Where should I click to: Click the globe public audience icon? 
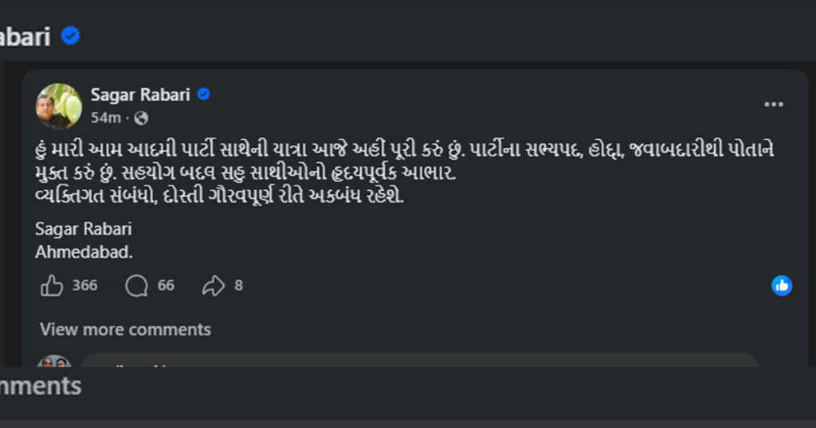tap(141, 118)
